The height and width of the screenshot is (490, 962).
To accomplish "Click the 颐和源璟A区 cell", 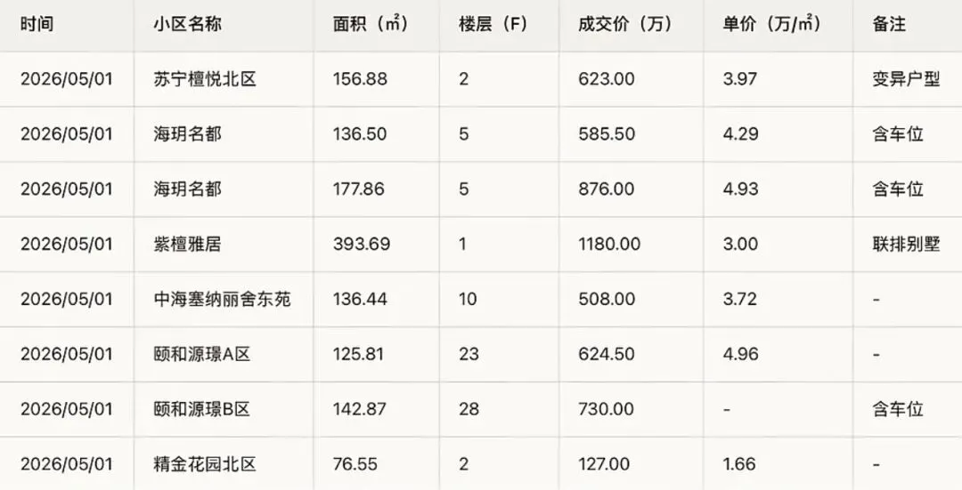I will [202, 354].
